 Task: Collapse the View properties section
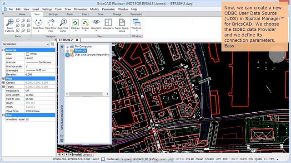(3, 78)
